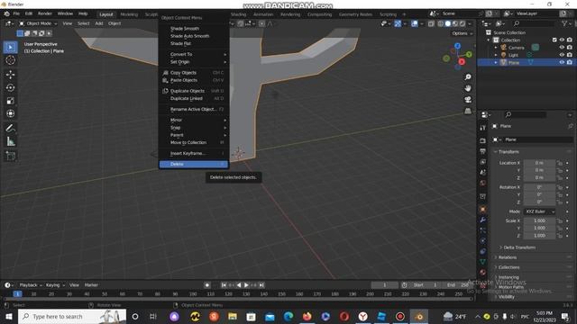Select the Move tool

pyautogui.click(x=10, y=75)
